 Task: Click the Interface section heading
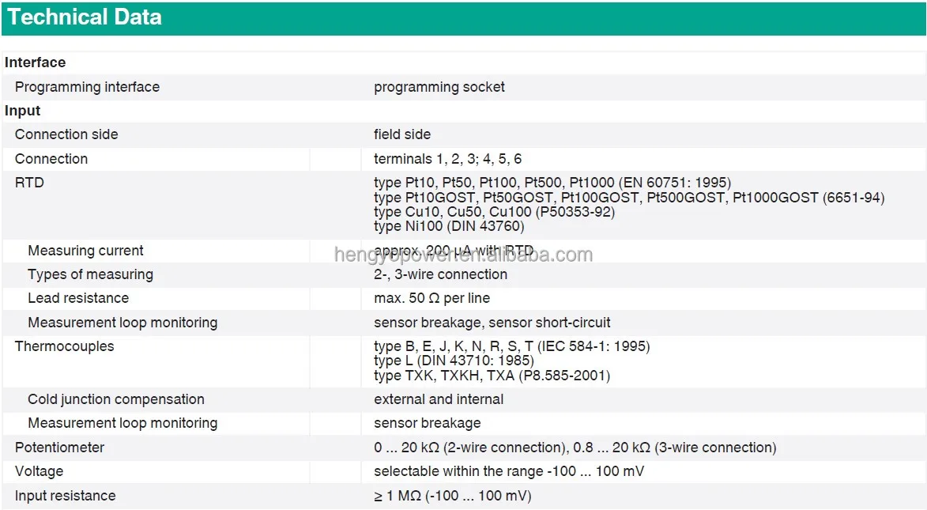pos(36,62)
